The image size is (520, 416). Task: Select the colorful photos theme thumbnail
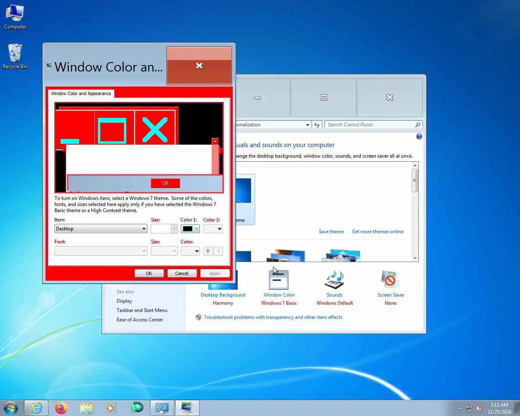(341, 255)
